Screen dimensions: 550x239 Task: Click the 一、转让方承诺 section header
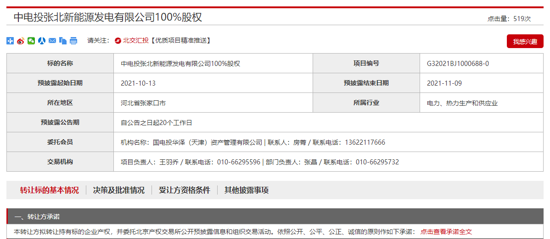[275, 217]
